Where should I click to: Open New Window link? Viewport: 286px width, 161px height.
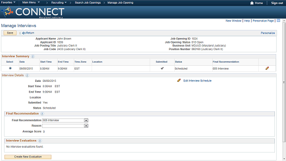[233, 21]
